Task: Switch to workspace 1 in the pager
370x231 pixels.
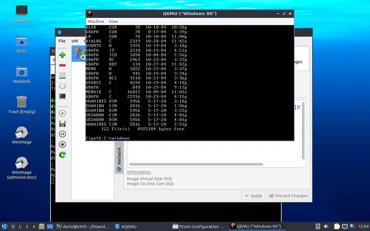Action: pyautogui.click(x=13, y=227)
